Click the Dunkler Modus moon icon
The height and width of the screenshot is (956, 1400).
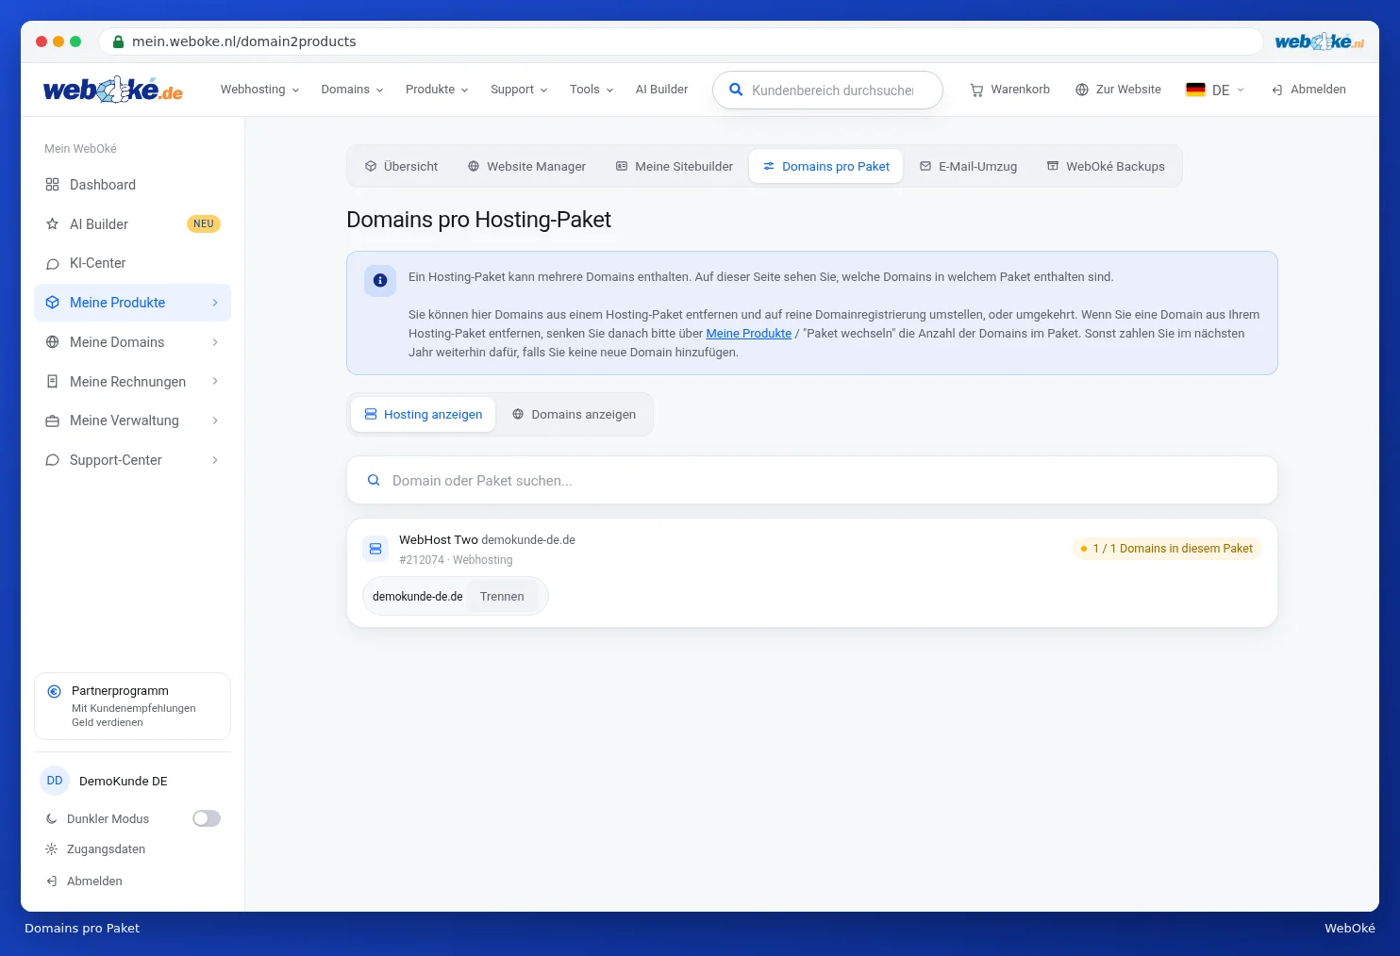52,819
